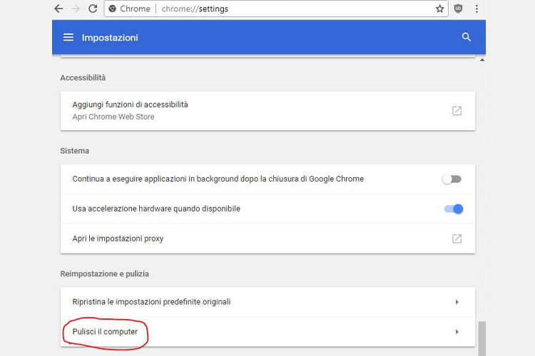Open the Impostazioni hamburger menu
535x356 pixels.
coord(68,37)
